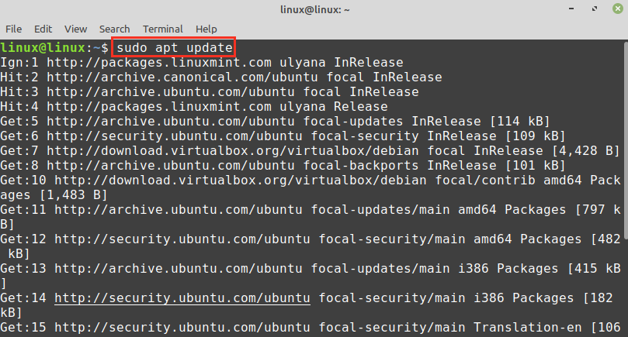Open the underlined security.ubuntu.com URL on Get:14
Image resolution: width=628 pixels, height=337 pixels.
pos(182,298)
